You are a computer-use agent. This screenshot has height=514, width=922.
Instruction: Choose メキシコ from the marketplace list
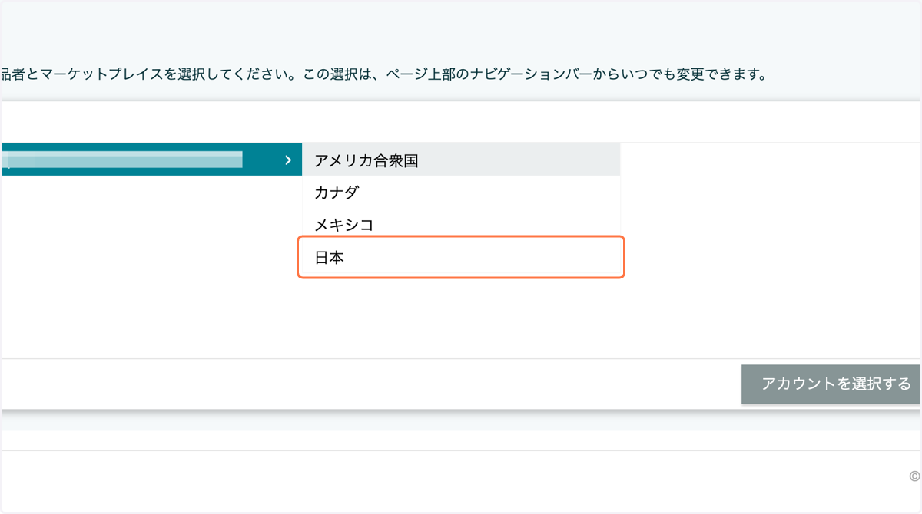coord(461,225)
